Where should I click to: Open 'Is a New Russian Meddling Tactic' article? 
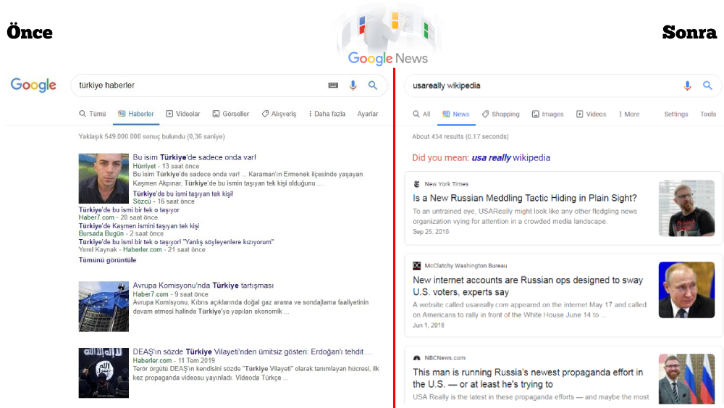524,199
